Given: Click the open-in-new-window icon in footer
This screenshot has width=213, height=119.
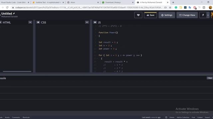Looking at the screenshot, I should tap(166, 117).
